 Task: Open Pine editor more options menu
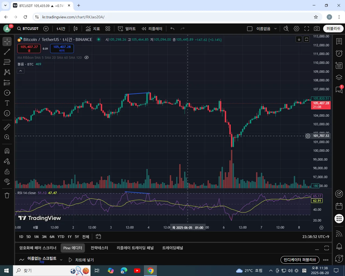pos(326,260)
